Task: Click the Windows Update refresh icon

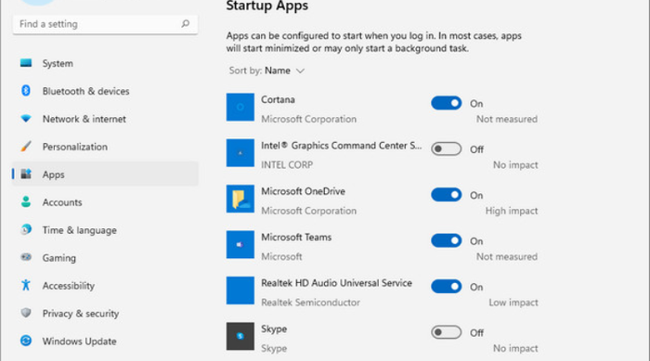Action: click(26, 341)
